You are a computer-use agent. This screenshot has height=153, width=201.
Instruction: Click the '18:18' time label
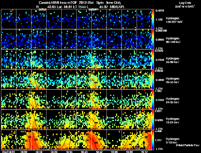pyautogui.click(x=39, y=152)
